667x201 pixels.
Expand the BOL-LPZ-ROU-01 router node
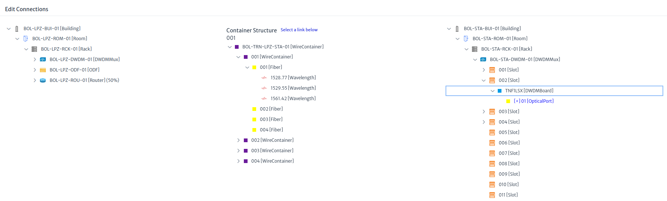tap(35, 80)
